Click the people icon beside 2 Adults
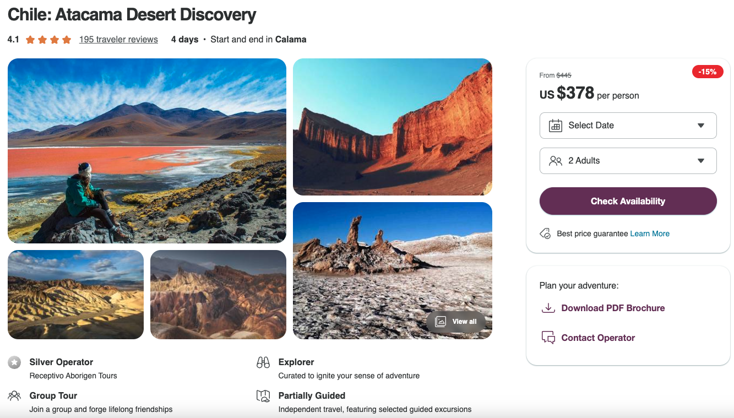The height and width of the screenshot is (418, 734). [555, 161]
